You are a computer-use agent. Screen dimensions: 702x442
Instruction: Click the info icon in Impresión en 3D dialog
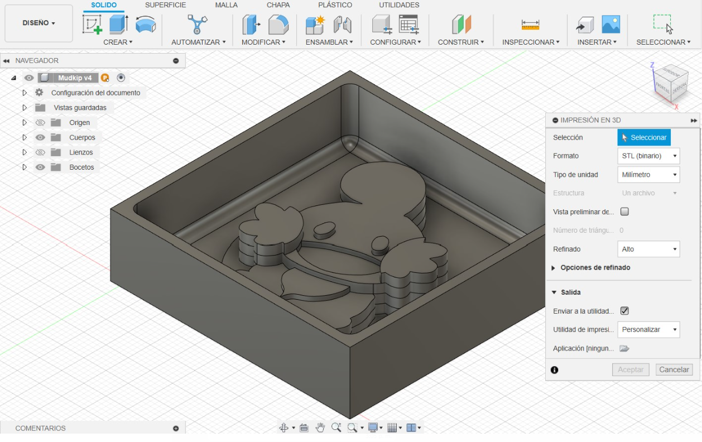(555, 370)
